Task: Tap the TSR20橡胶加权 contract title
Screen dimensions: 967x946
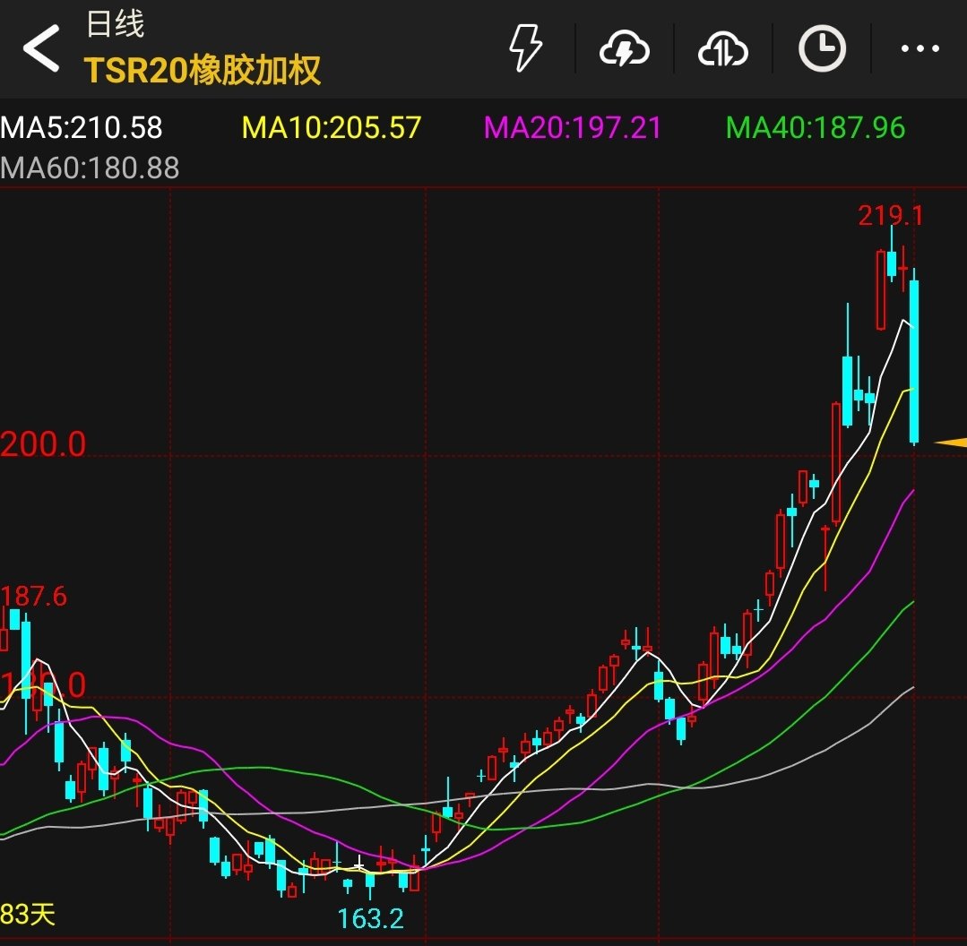Action: [x=203, y=70]
